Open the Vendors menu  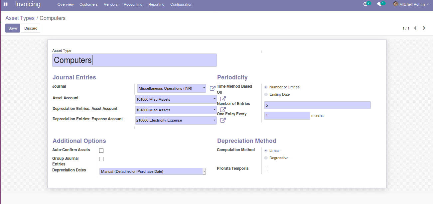pos(111,4)
